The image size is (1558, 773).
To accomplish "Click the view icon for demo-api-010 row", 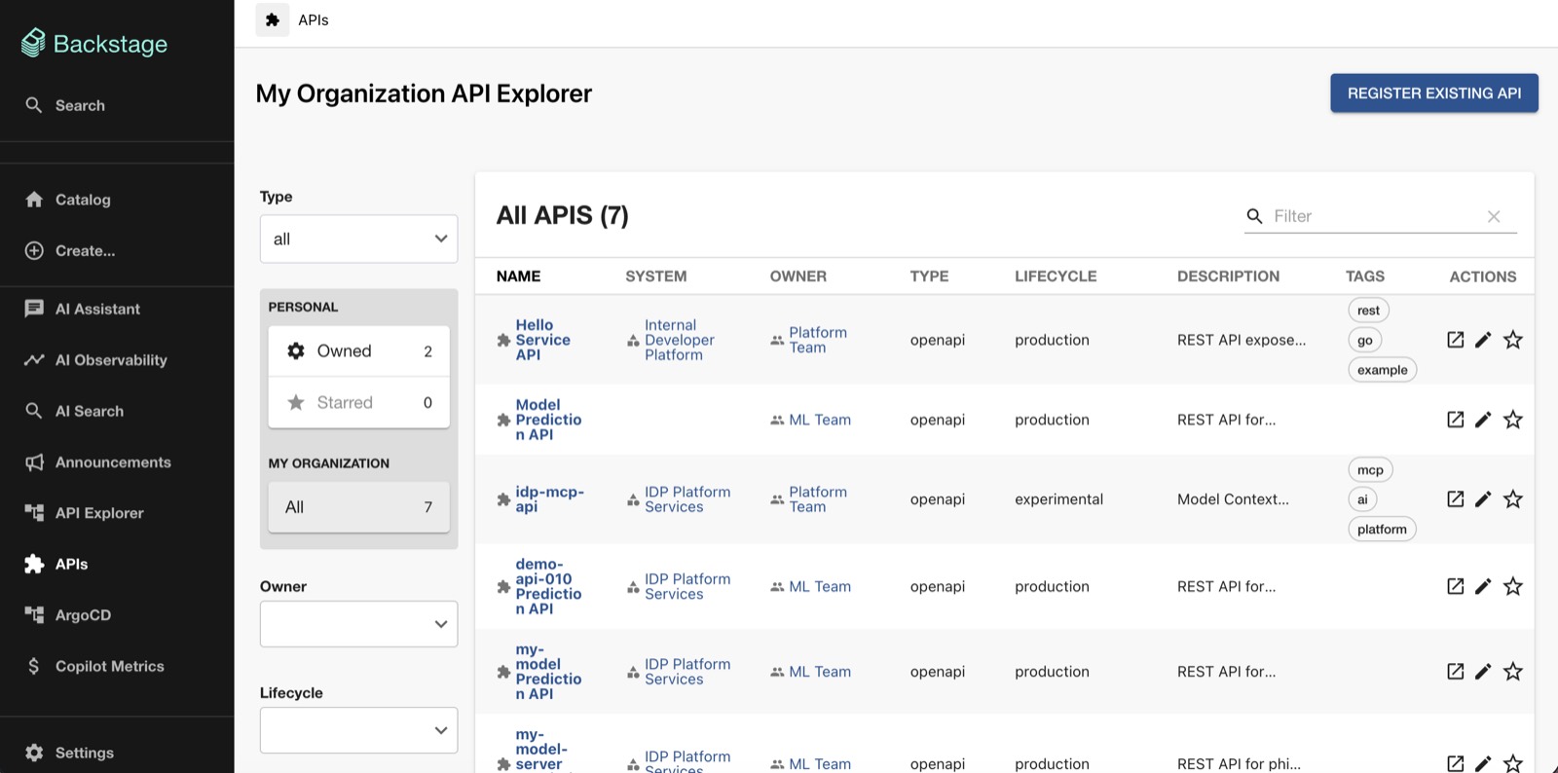I will tap(1455, 586).
